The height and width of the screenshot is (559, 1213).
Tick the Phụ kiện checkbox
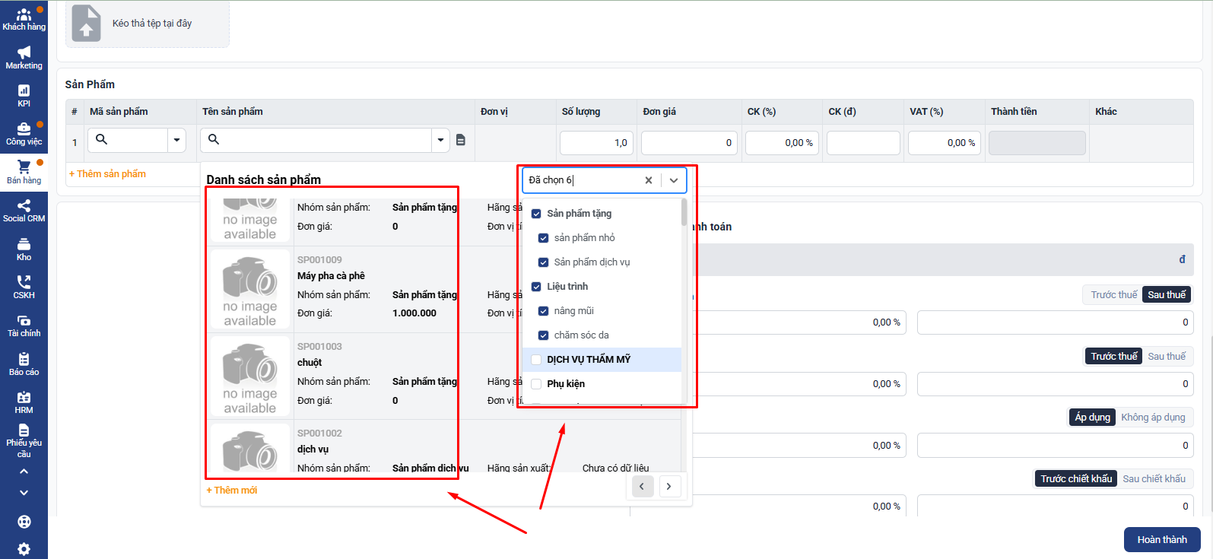click(536, 384)
